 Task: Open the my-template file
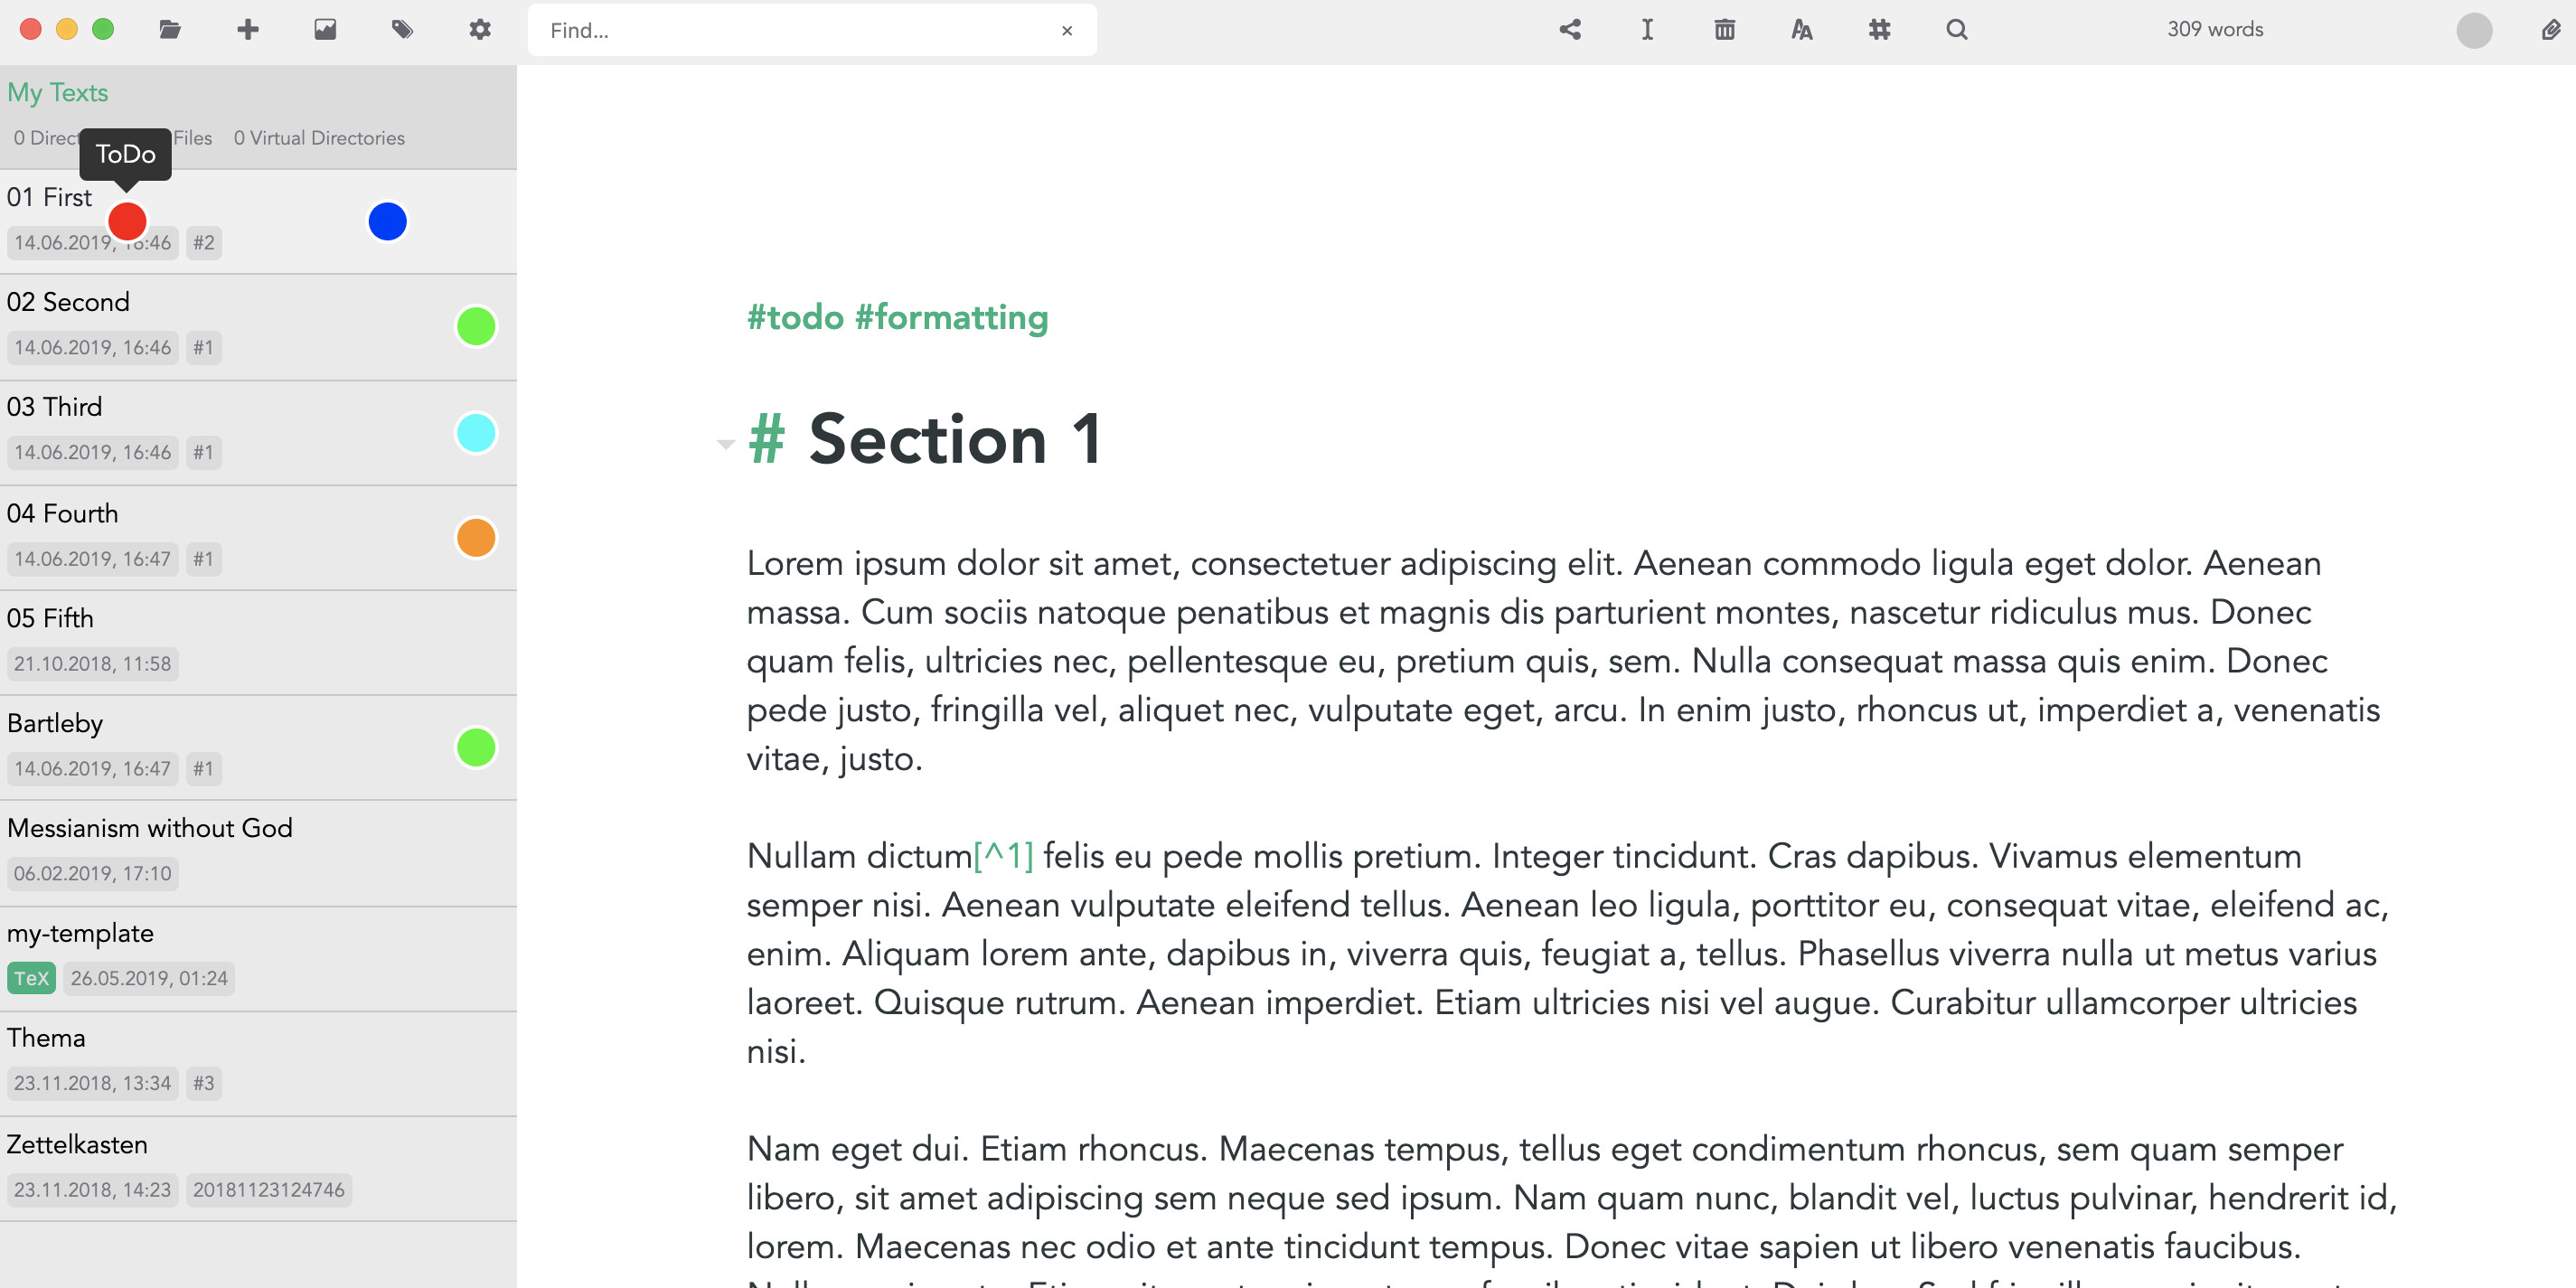pyautogui.click(x=258, y=958)
